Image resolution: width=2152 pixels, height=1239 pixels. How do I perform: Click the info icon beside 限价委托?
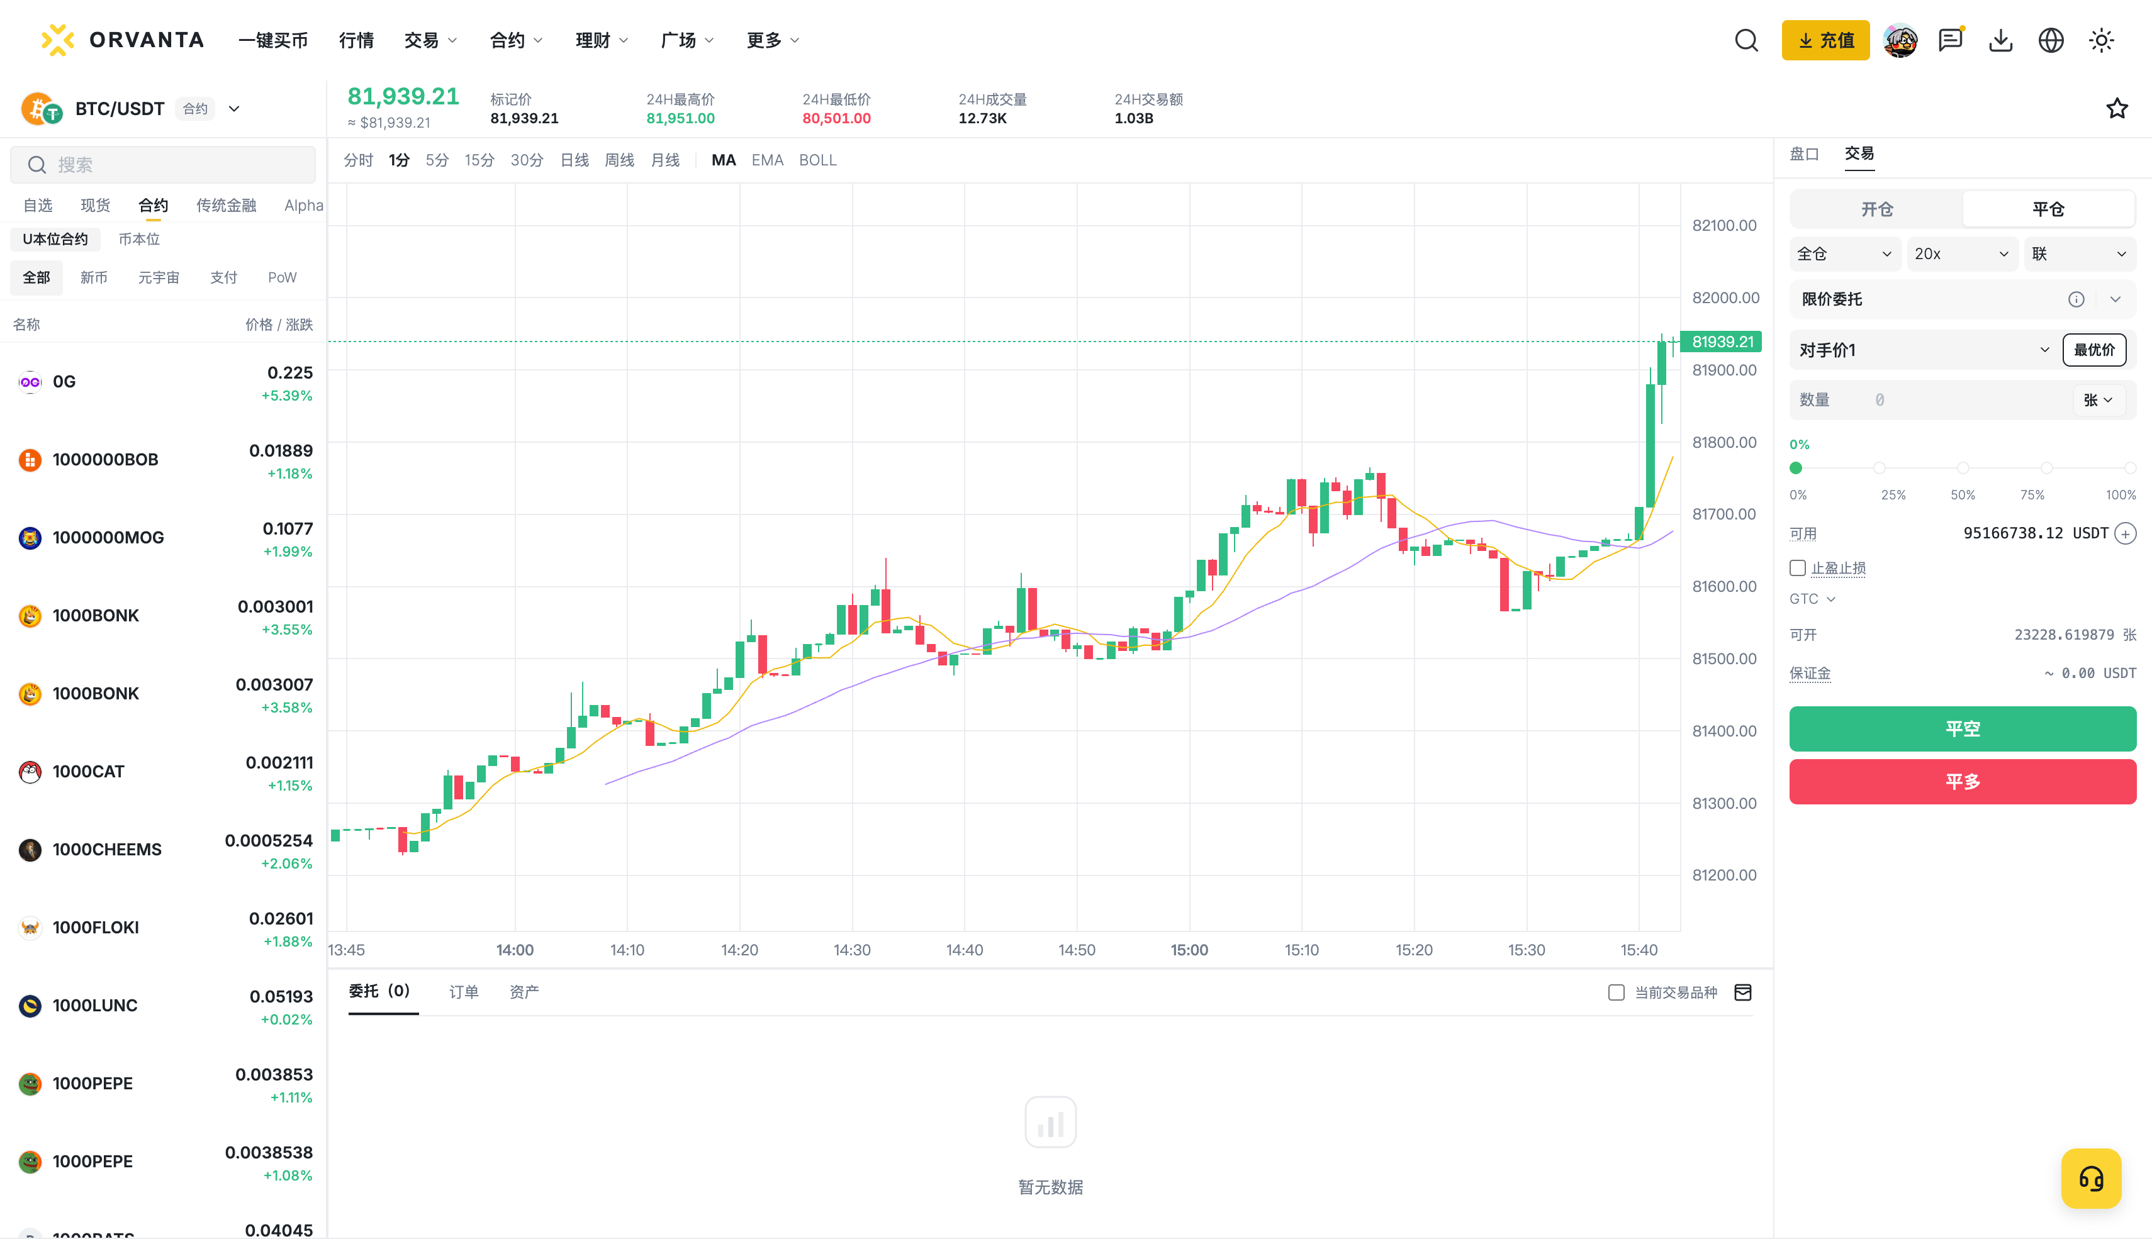[2076, 299]
